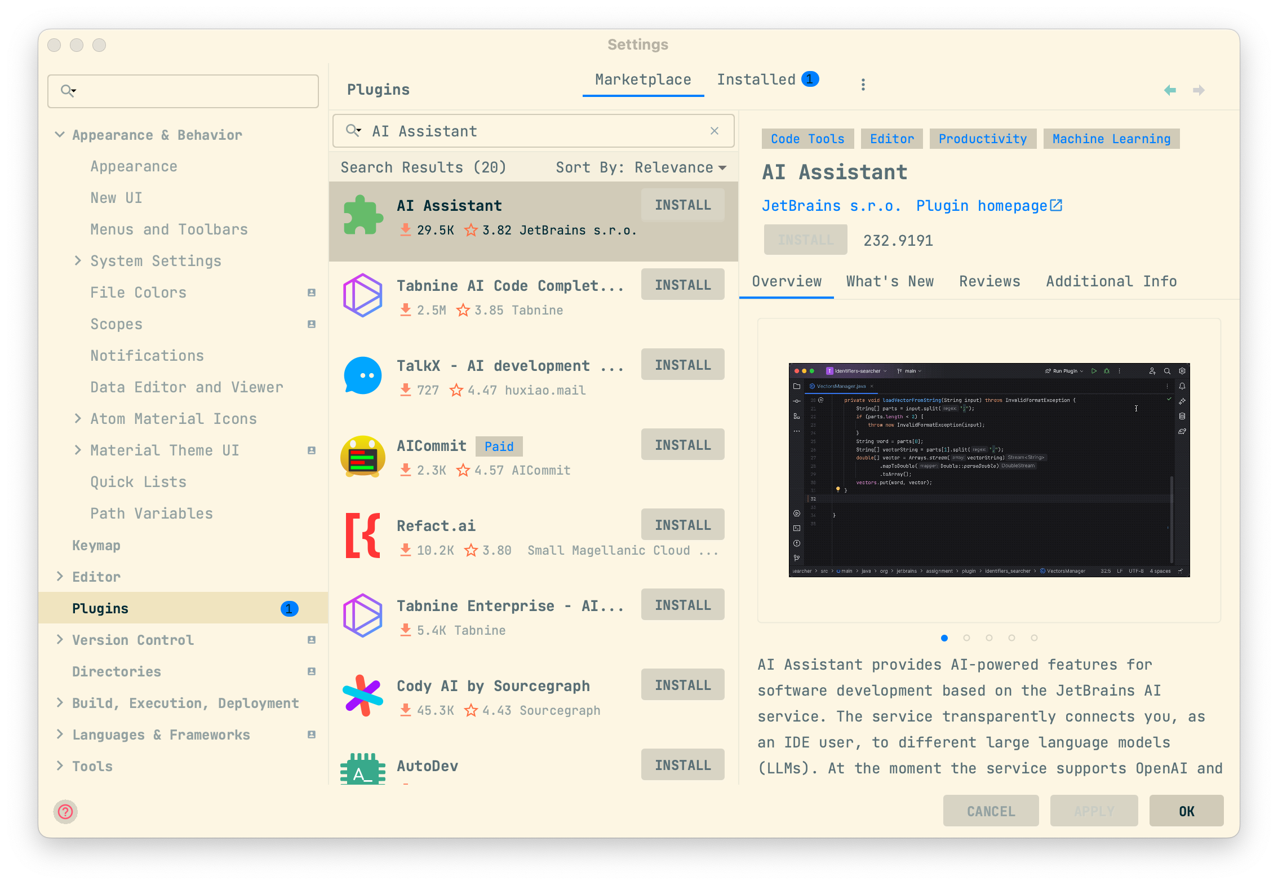Image resolution: width=1278 pixels, height=885 pixels.
Task: Click the Languages & Frameworks project-level icon
Action: [x=311, y=734]
